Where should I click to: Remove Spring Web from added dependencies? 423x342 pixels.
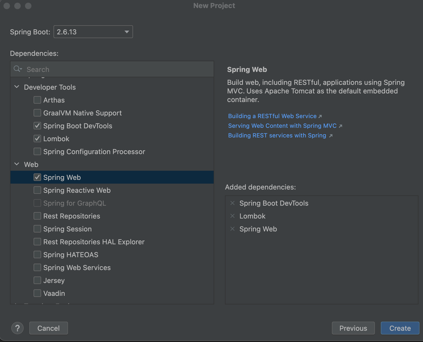(232, 229)
